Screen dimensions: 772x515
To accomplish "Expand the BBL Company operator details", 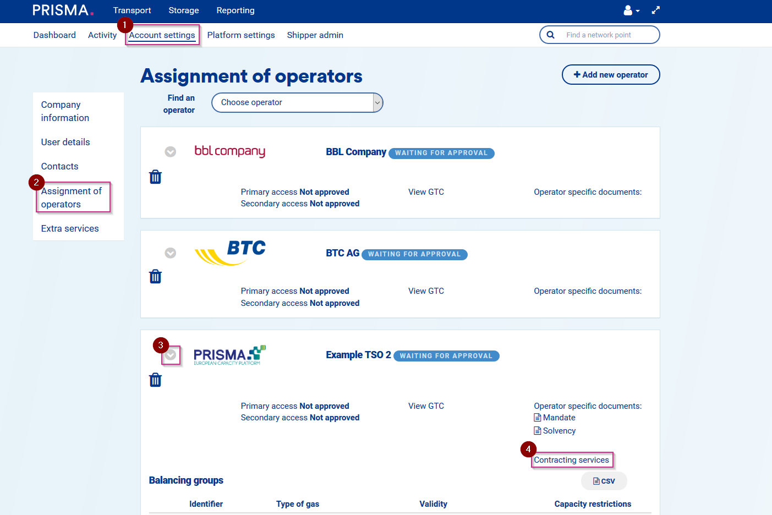I will click(x=171, y=152).
